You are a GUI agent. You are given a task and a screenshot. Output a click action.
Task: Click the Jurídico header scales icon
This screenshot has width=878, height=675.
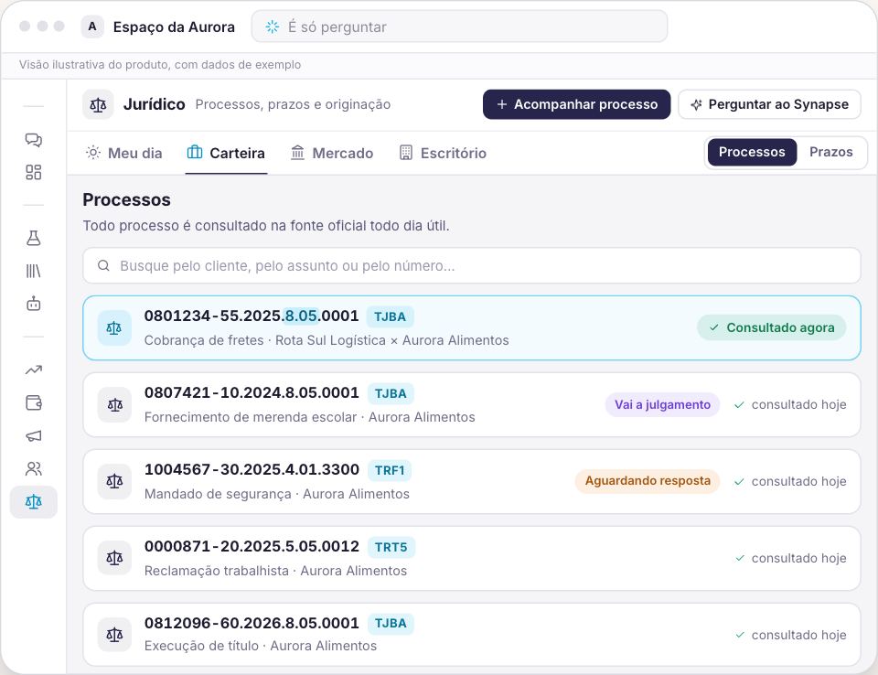pyautogui.click(x=98, y=105)
